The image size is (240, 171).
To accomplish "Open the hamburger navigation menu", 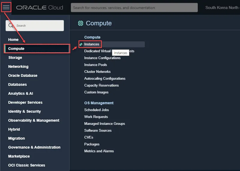I will click(6, 7).
